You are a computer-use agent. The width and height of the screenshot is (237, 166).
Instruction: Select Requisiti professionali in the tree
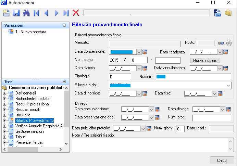(33, 104)
